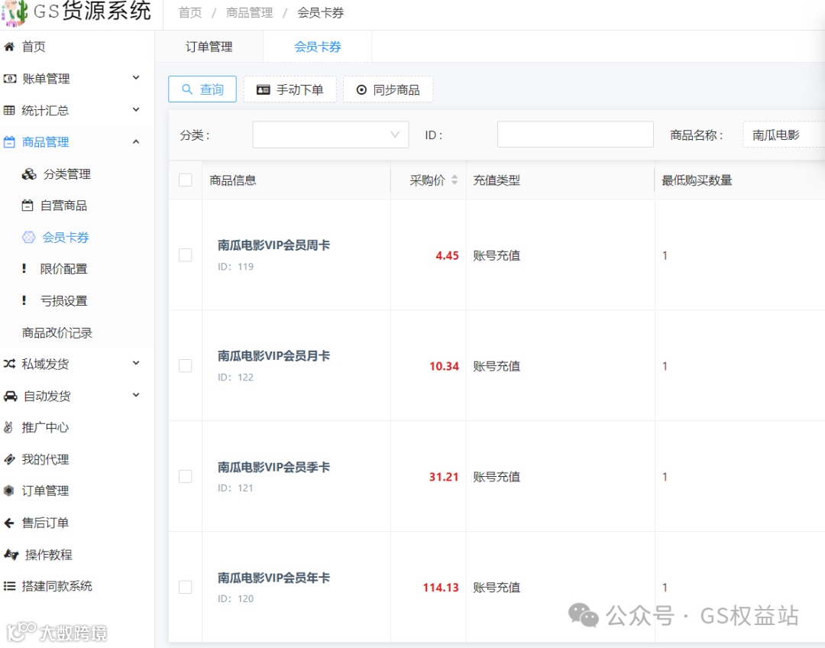This screenshot has height=648, width=825.
Task: Switch to the 会员卡券 tab
Action: 317,47
